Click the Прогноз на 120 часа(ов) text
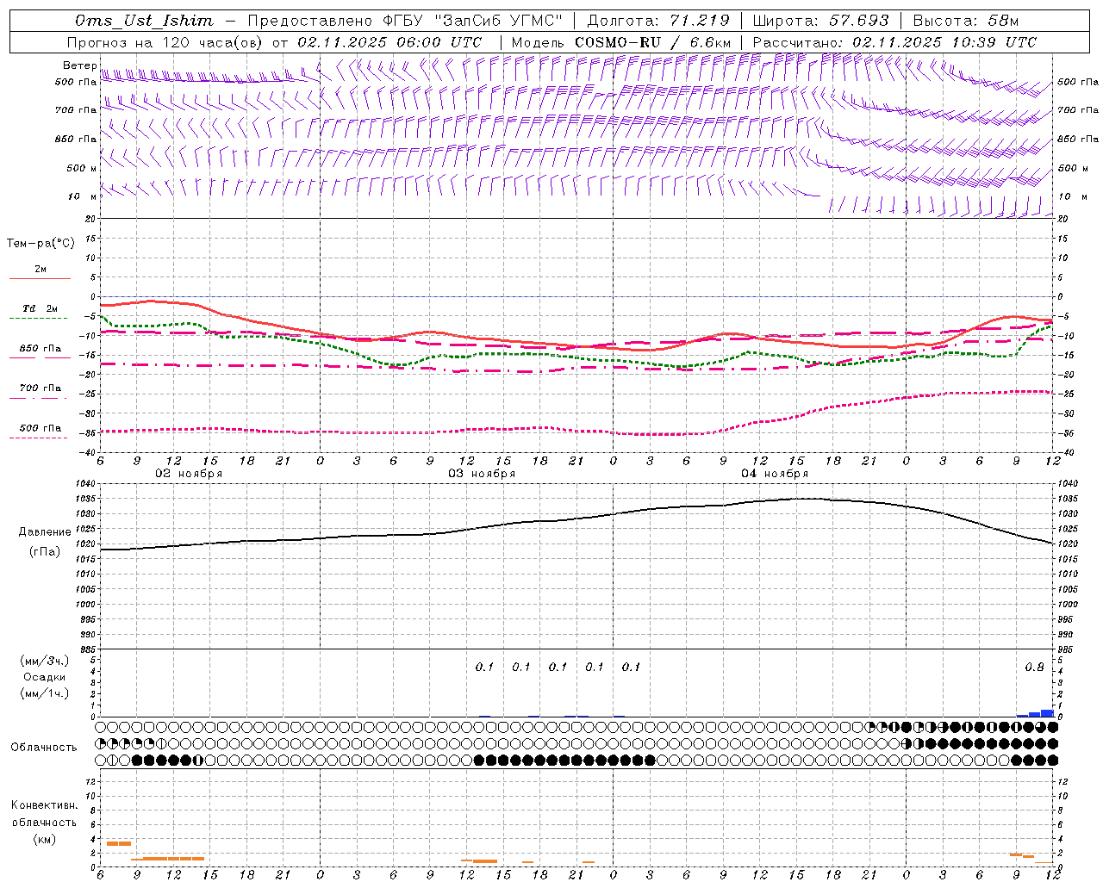 165,42
